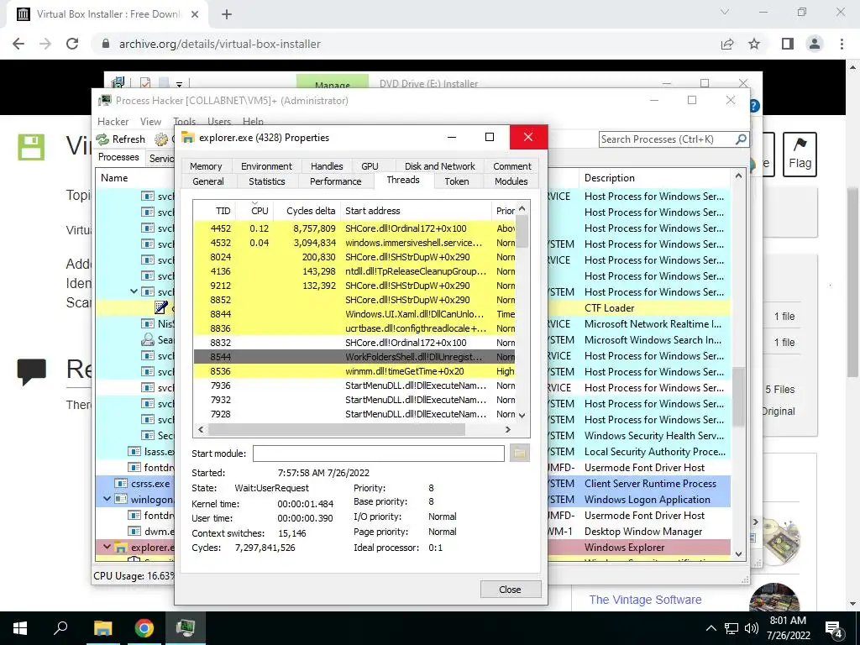Open the Performance tab
Viewport: 860px width, 645px height.
click(335, 181)
